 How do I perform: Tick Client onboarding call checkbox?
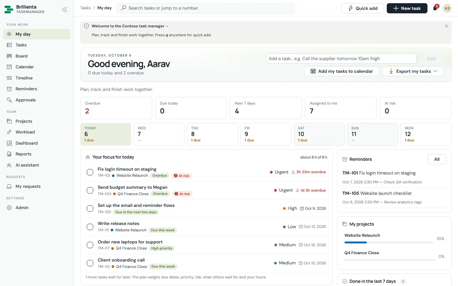[x=90, y=263]
